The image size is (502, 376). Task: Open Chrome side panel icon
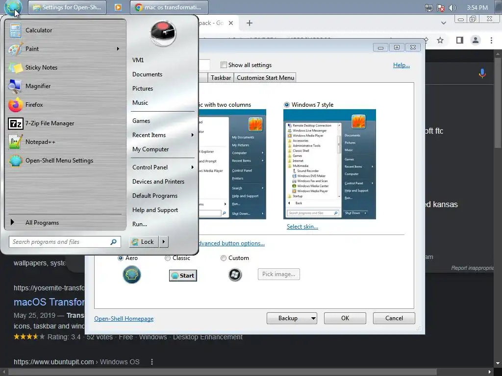460,40
